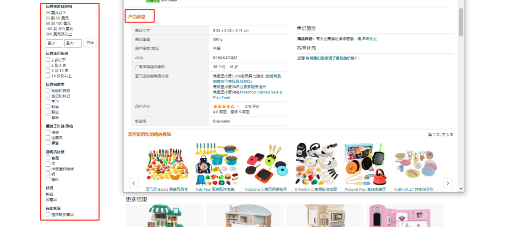
Task: Open the rating breakdown dropdown chevron
Action: click(x=238, y=107)
